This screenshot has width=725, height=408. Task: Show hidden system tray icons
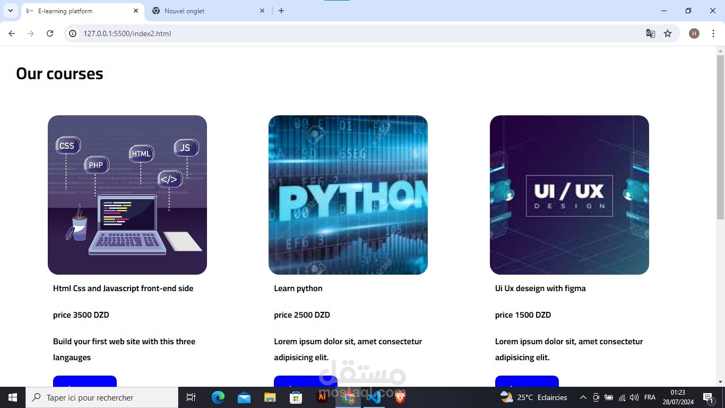[x=583, y=397]
